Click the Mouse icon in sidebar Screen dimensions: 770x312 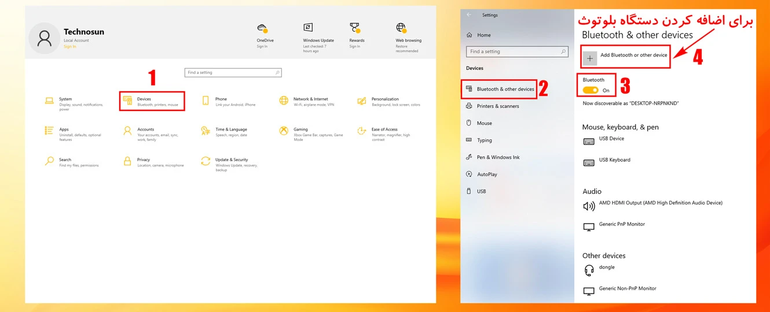point(469,123)
